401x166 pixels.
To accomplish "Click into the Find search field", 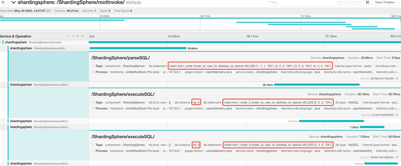I will (301, 2).
